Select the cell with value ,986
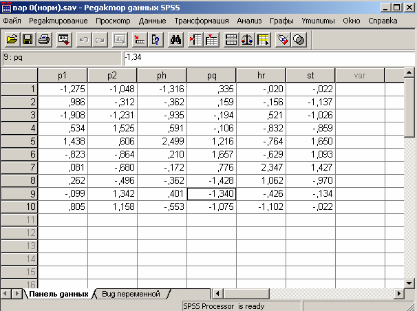Viewport: 417px width, 311px height. click(63, 102)
